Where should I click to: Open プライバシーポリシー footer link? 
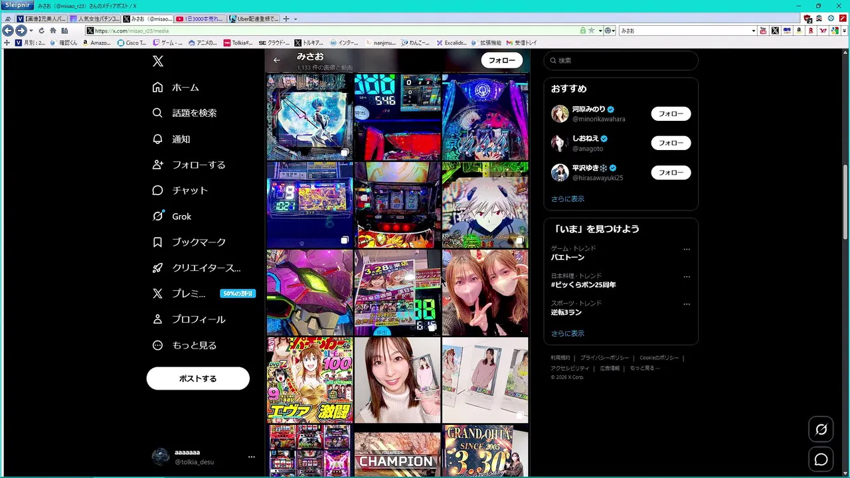(605, 358)
